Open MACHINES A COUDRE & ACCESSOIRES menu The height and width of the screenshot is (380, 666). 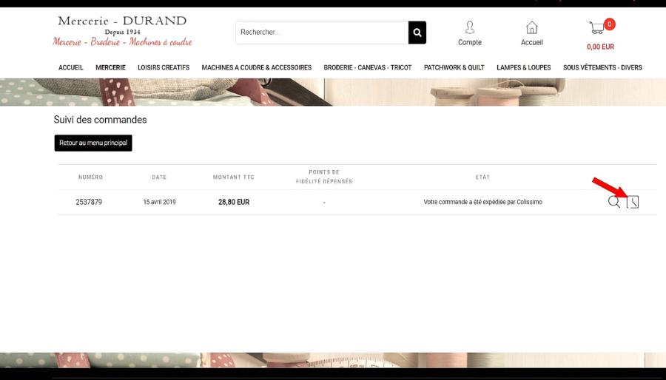pyautogui.click(x=257, y=67)
